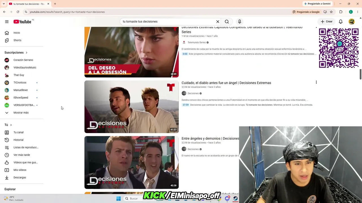
Task: Play 'Cuidado, el diablo antes fue un ángel' thumbnail
Action: coord(132,107)
